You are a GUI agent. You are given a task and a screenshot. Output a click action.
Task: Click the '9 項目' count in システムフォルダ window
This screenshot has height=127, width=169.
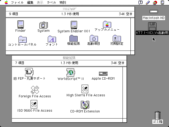[13, 14]
